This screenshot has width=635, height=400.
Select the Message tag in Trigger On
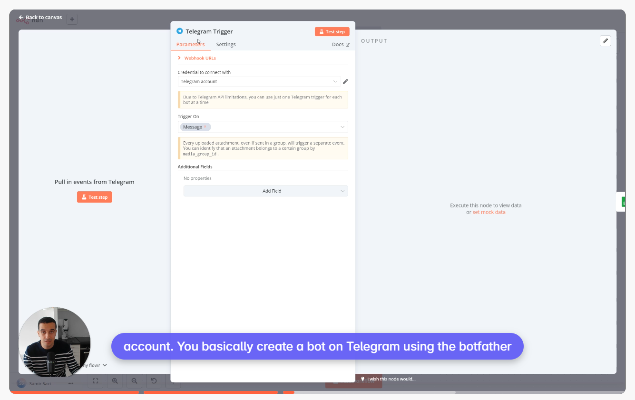(x=193, y=127)
